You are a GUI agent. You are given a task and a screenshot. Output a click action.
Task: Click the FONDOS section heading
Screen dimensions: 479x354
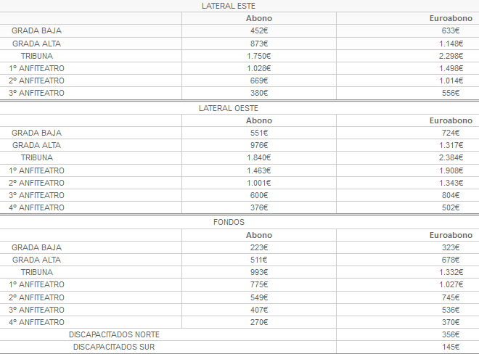(x=229, y=222)
